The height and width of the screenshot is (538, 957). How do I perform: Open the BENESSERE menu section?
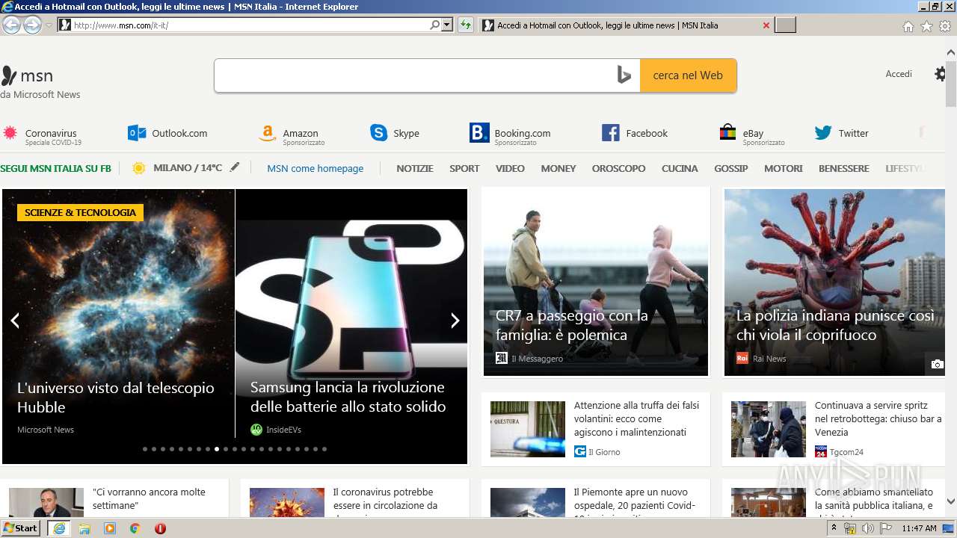point(844,168)
